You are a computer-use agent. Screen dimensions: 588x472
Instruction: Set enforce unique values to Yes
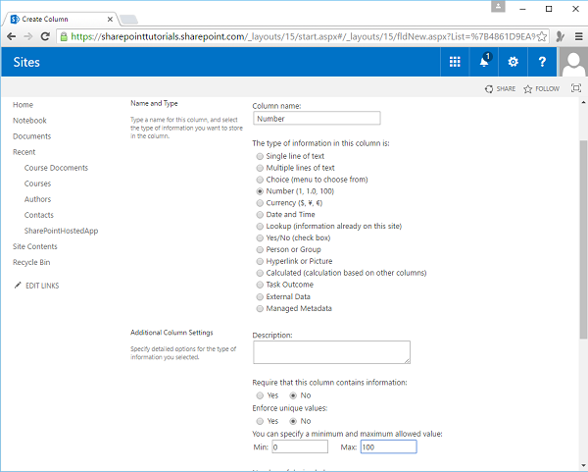[260, 421]
